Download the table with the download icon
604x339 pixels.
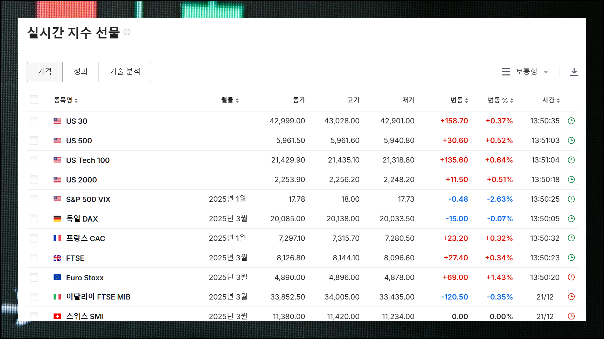574,72
